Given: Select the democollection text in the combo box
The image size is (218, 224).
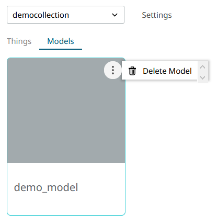Looking at the screenshot, I should 41,15.
